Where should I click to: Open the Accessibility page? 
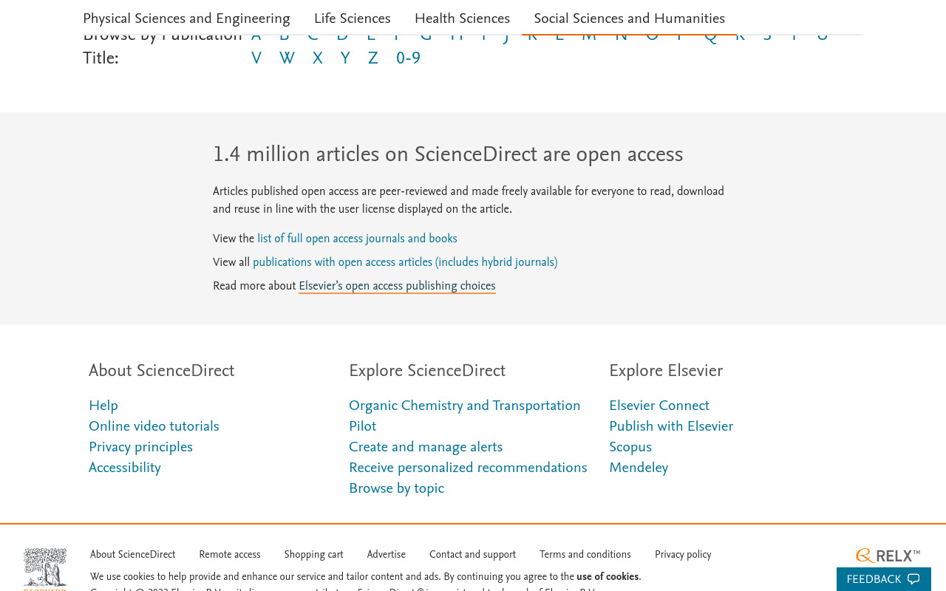(x=124, y=468)
